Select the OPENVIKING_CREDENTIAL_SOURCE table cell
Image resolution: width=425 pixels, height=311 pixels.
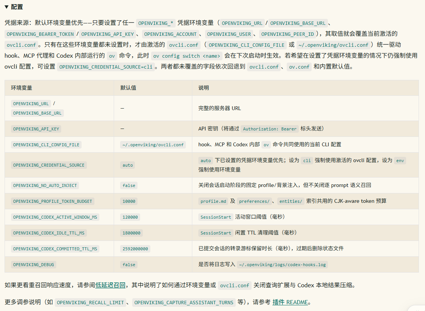click(x=49, y=165)
